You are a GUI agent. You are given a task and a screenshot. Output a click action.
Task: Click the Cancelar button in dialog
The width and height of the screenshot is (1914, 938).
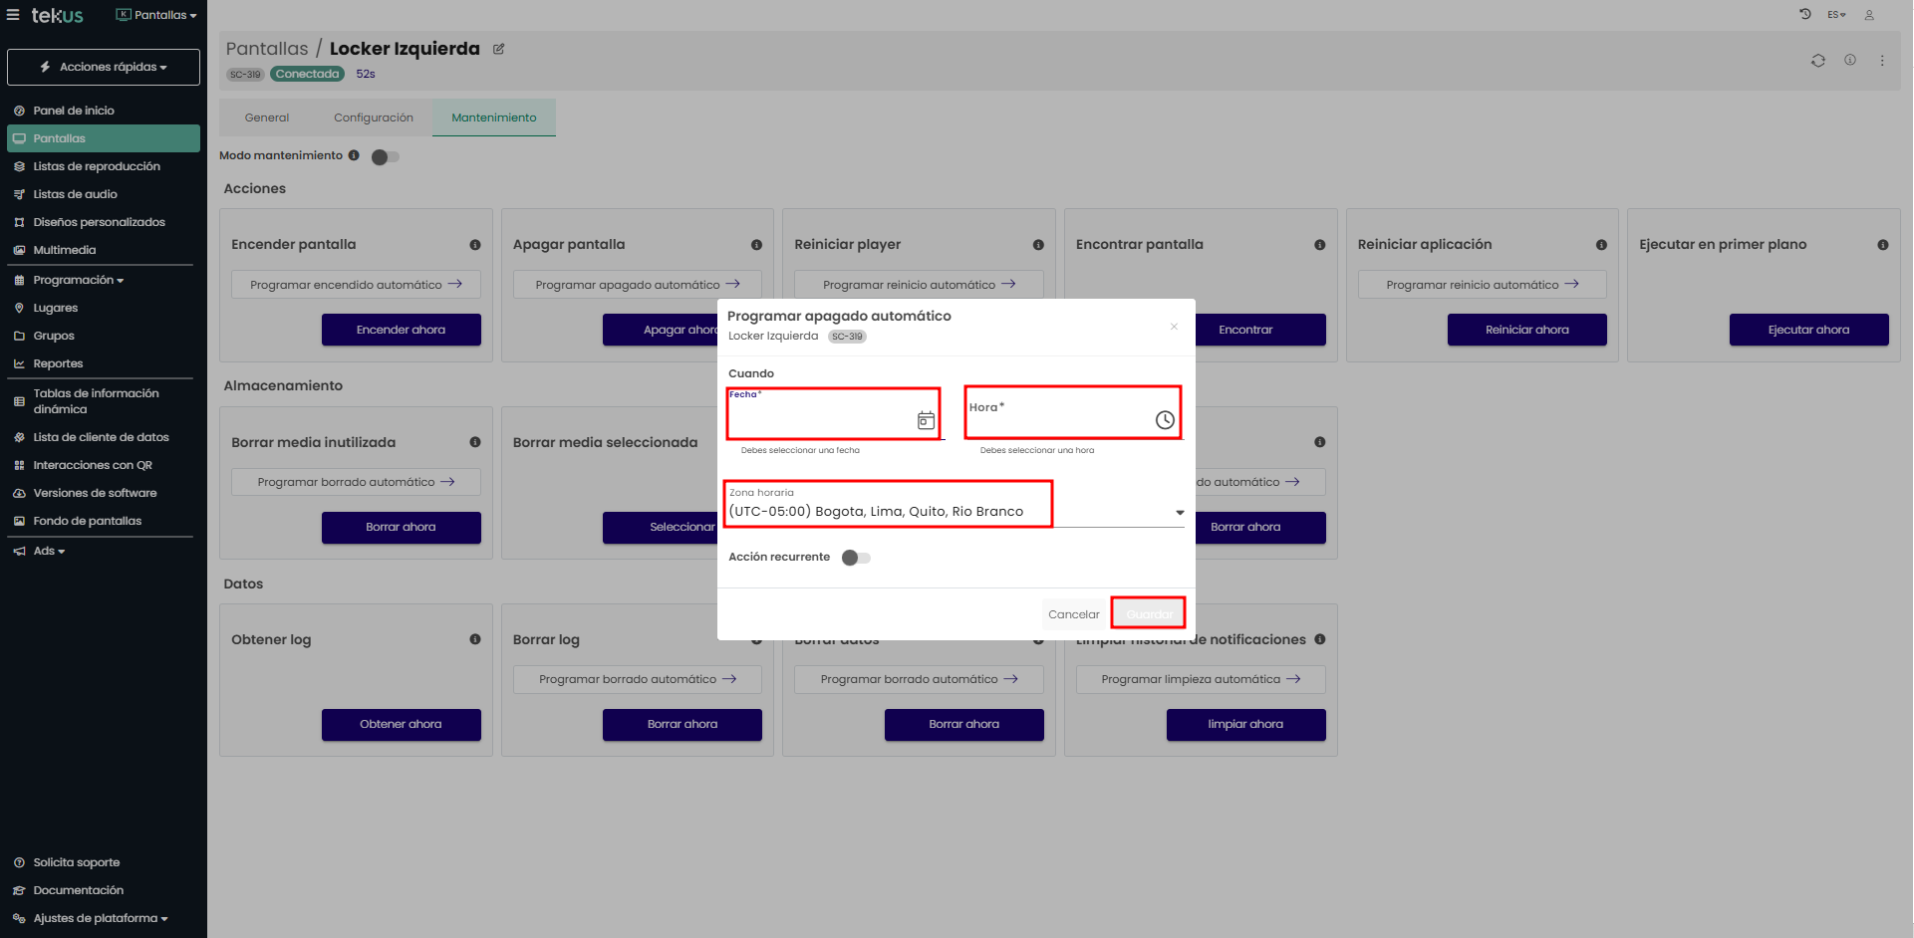(1073, 614)
